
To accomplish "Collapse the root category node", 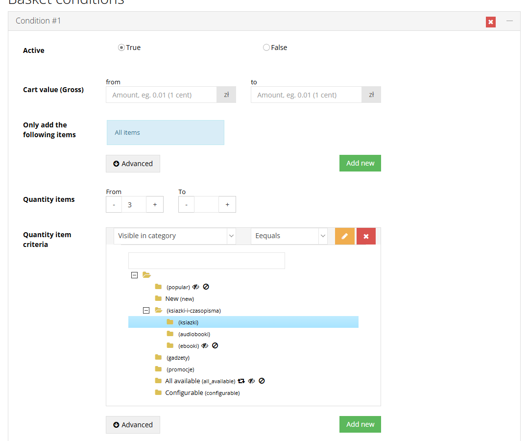I will [x=134, y=275].
